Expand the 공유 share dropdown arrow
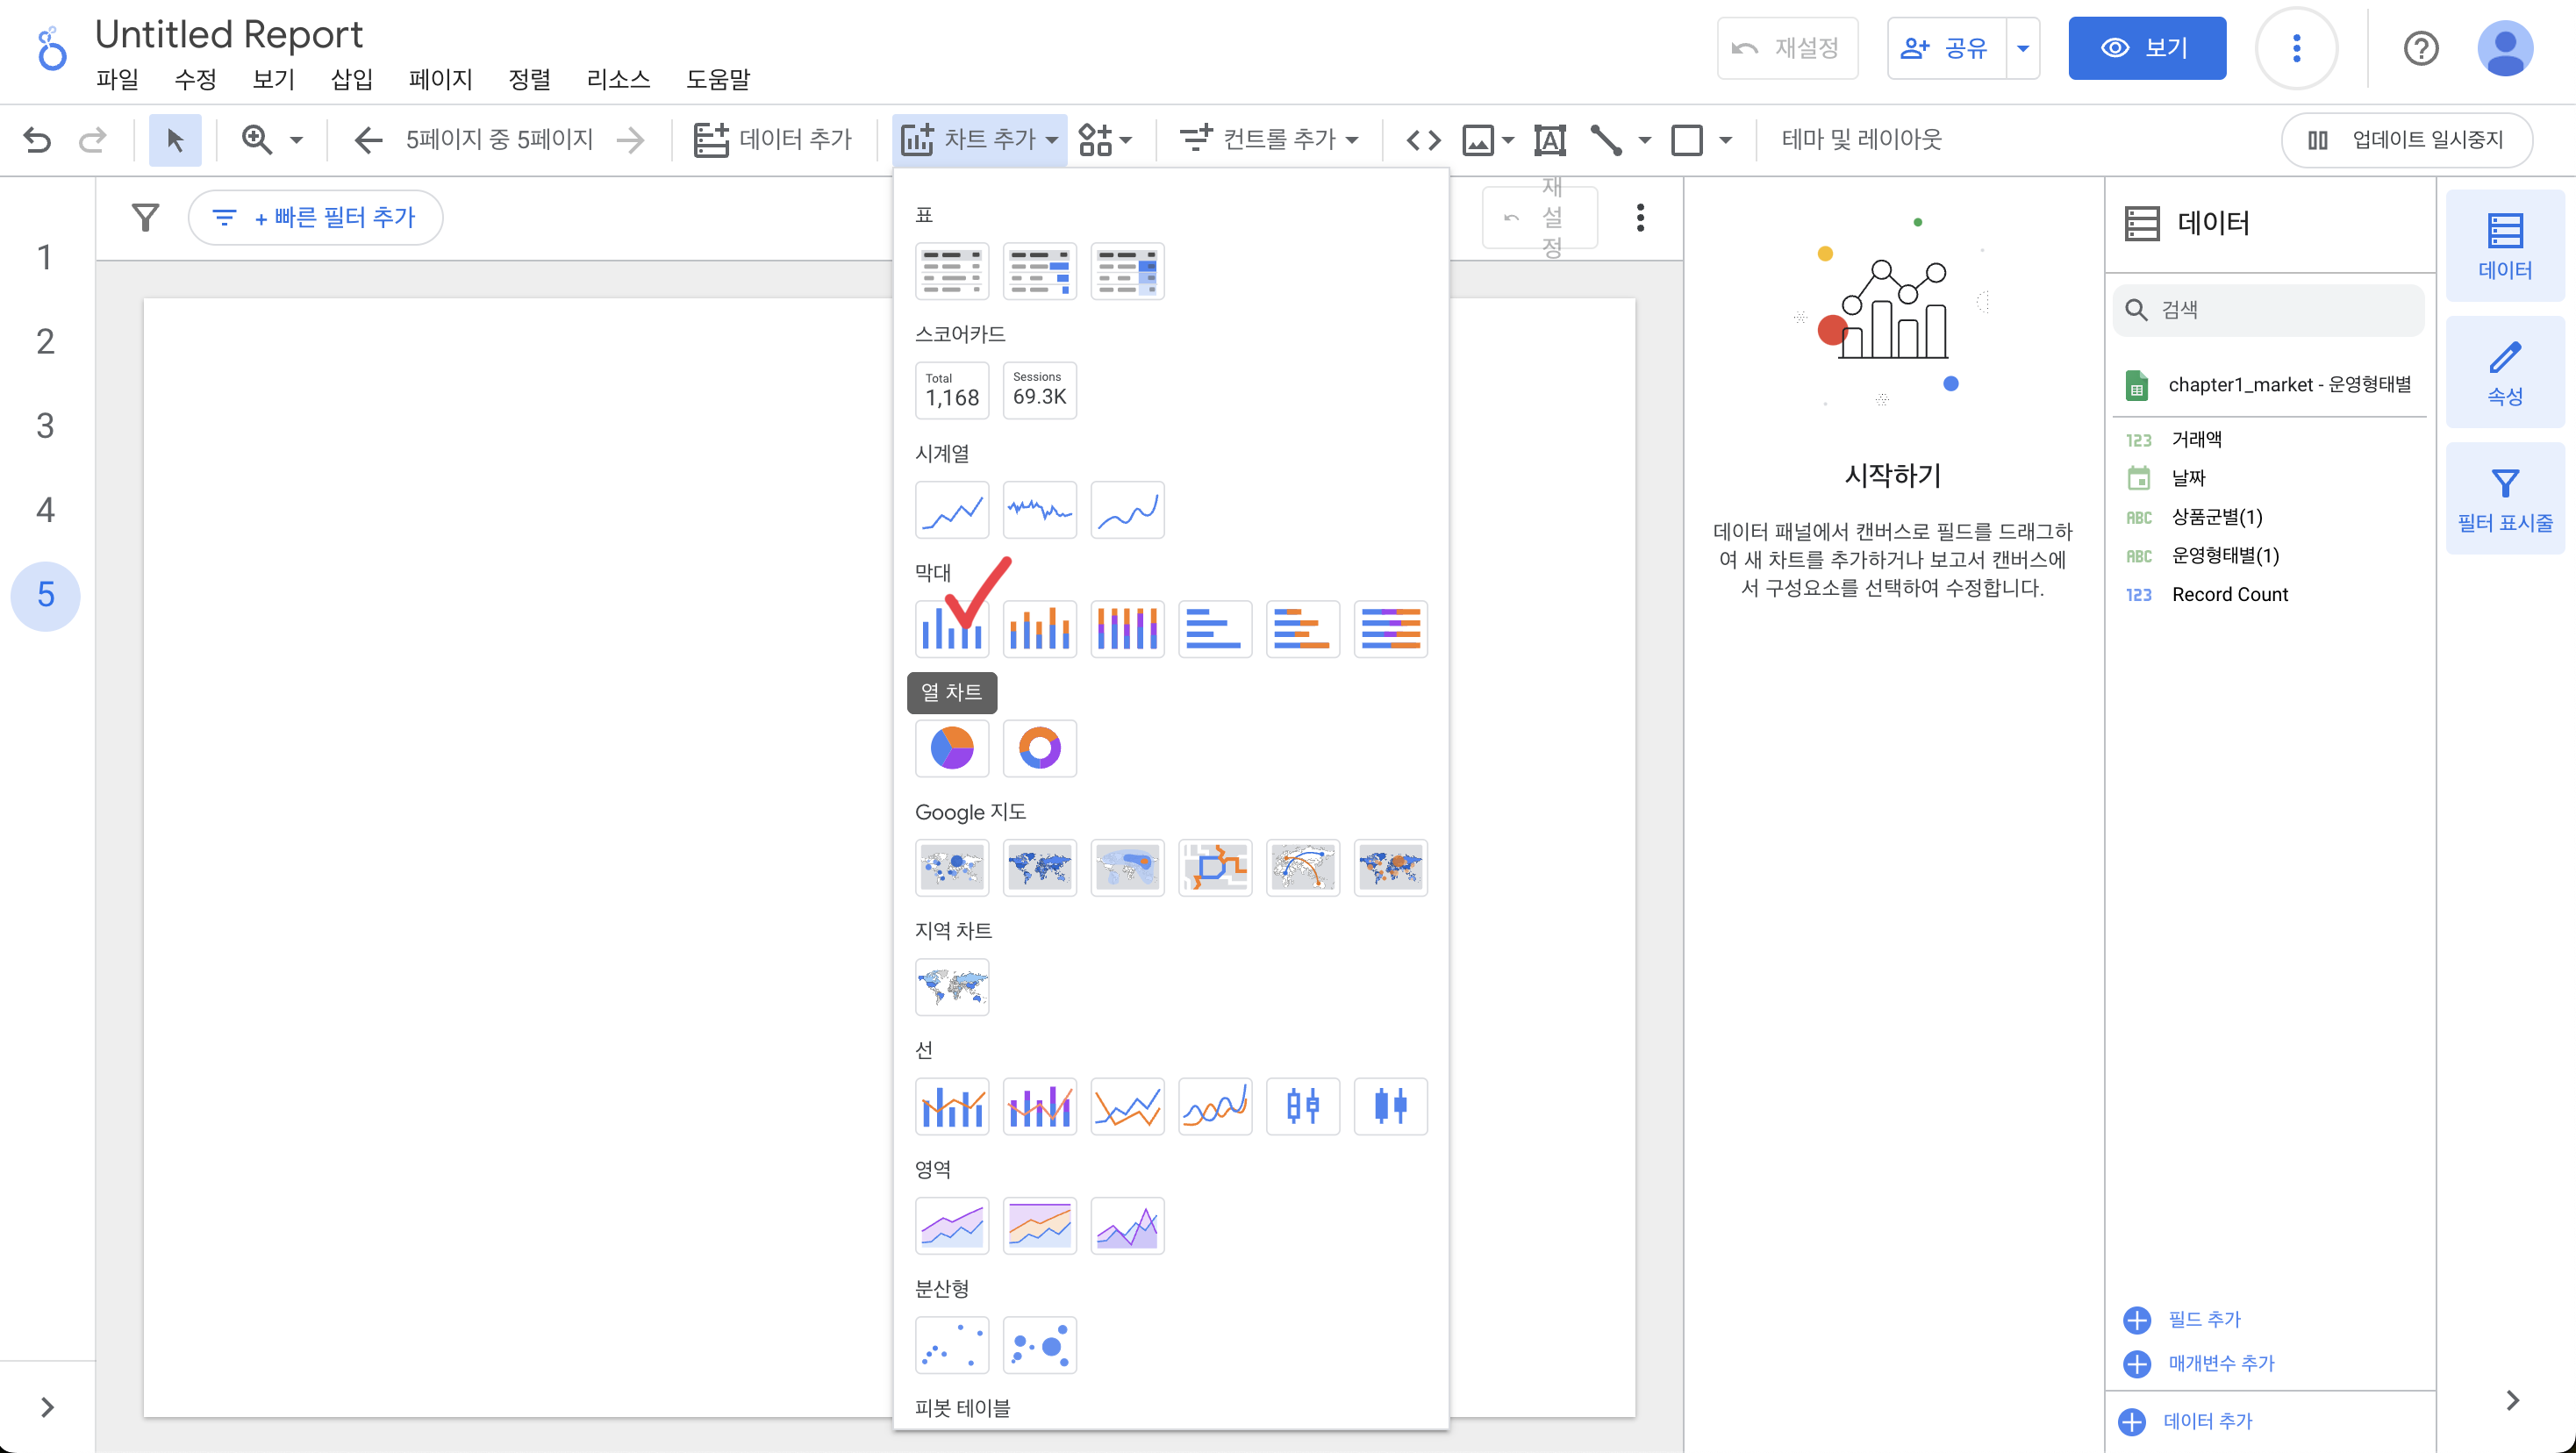Image resolution: width=2576 pixels, height=1453 pixels. (2022, 48)
